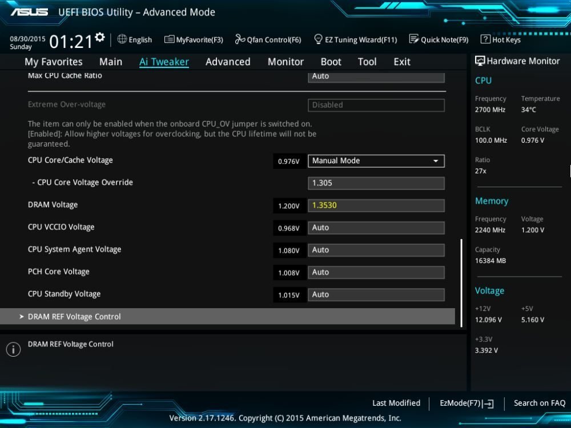Click the Hardware Monitor screen icon
The height and width of the screenshot is (428, 571).
480,61
